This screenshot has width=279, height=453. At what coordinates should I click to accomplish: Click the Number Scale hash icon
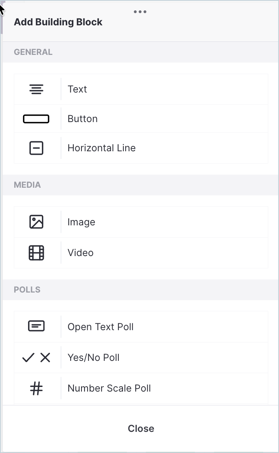click(36, 388)
